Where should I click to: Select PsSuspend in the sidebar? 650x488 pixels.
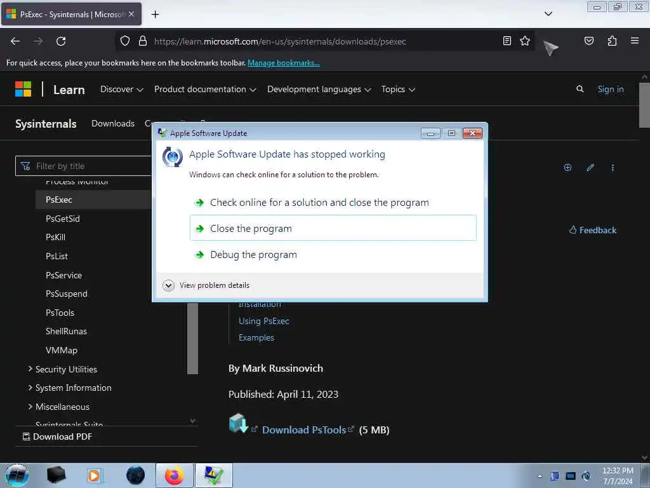tap(67, 294)
